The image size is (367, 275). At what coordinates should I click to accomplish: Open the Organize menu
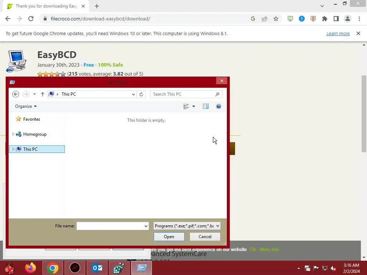coord(26,106)
